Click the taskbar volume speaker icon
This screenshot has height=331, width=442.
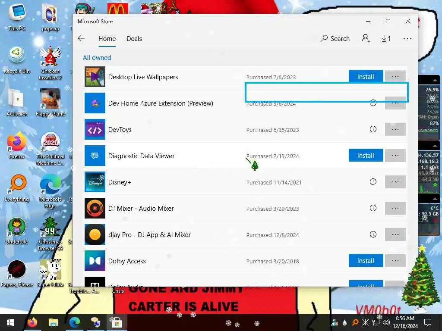pyautogui.click(x=386, y=322)
